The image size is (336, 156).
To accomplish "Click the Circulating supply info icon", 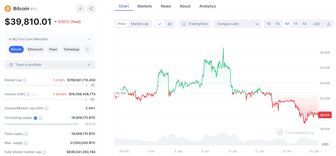I will tap(40, 118).
